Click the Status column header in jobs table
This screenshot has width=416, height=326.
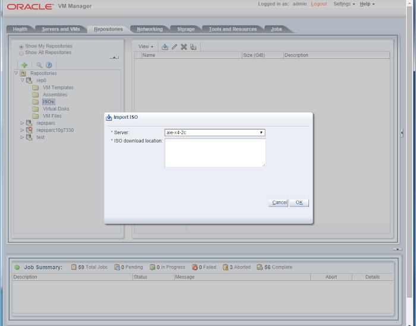(x=153, y=277)
